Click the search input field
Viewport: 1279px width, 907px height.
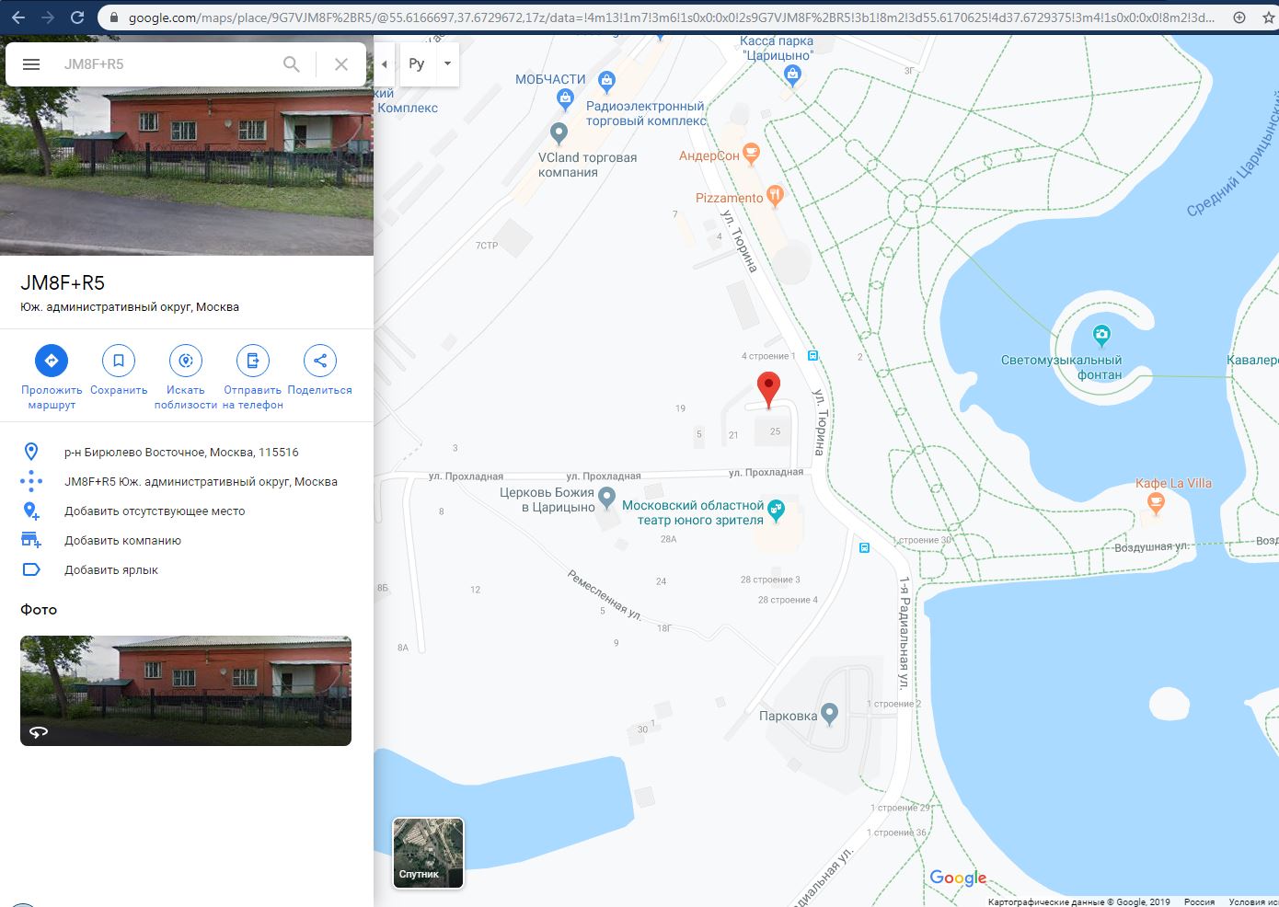pos(166,64)
